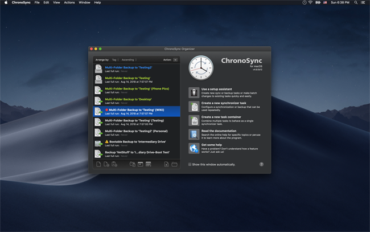Click the document icon of 'Multi-Folder Backup to 'Desktop''

[x=98, y=101]
